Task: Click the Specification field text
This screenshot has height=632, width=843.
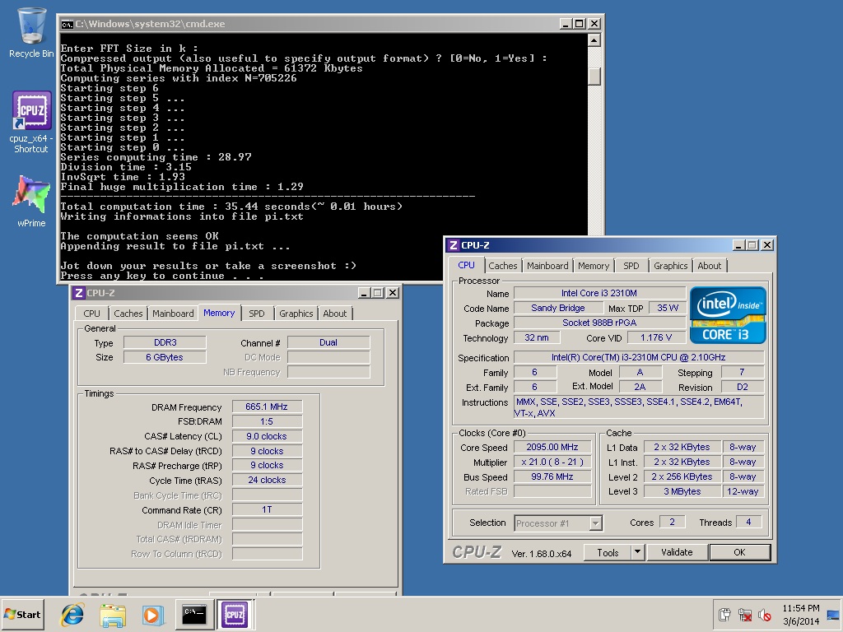Action: pos(639,357)
